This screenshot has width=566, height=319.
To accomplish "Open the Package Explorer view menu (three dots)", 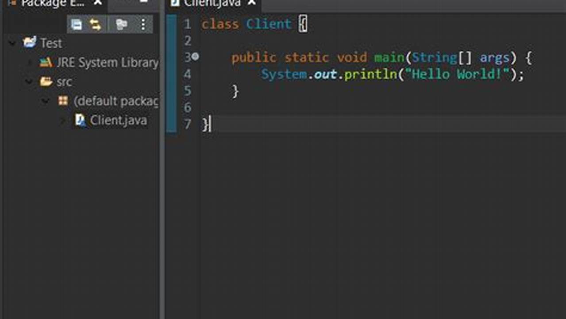I will 143,24.
